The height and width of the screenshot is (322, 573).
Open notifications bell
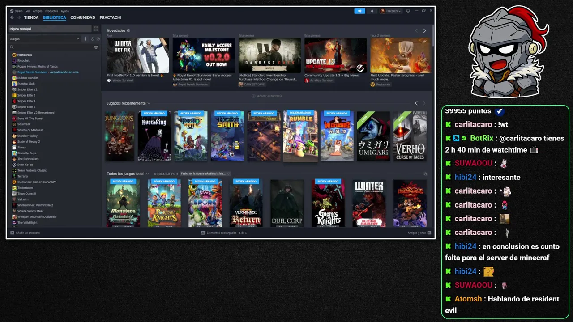coord(372,11)
